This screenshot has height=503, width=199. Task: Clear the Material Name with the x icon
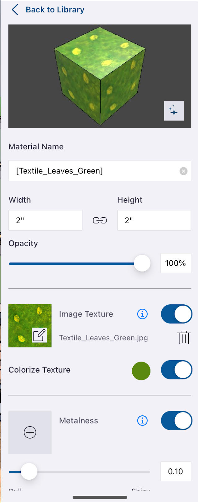coord(183,171)
